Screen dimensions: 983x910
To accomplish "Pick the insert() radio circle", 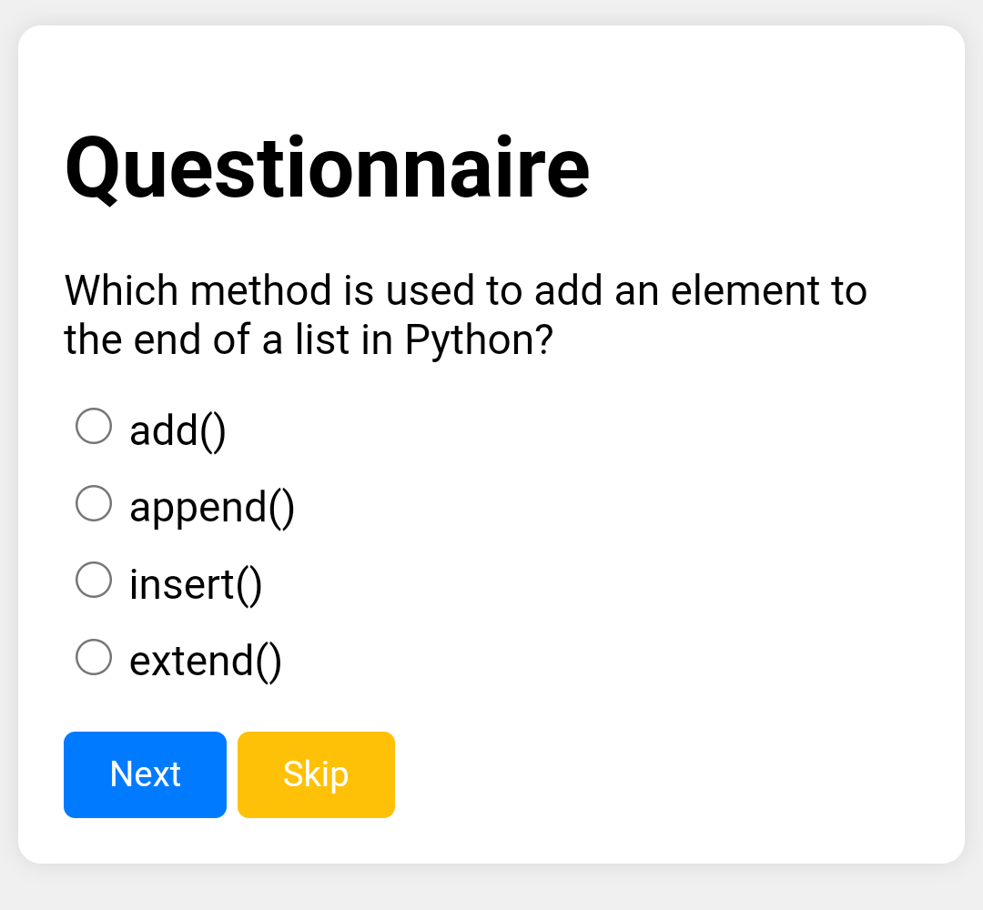I will click(94, 580).
